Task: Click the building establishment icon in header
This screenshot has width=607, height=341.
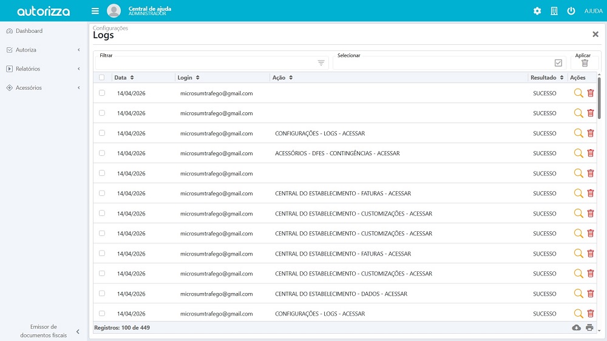Action: 554,11
